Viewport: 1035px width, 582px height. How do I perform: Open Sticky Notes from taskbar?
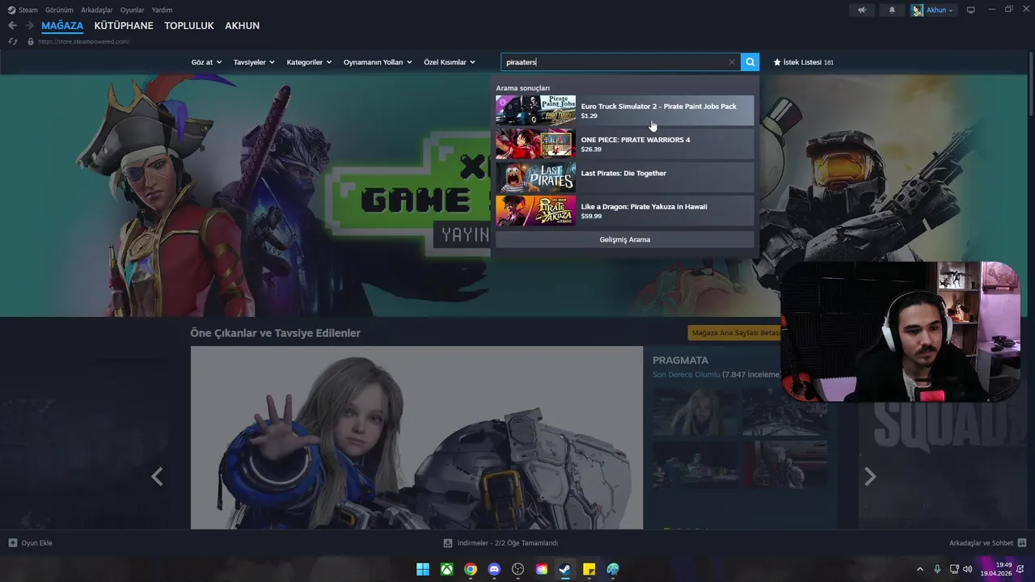coord(589,569)
